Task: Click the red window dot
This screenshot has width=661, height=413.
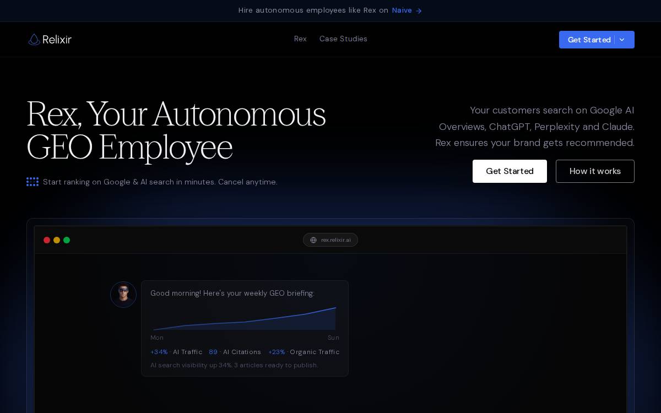Action: tap(47, 240)
